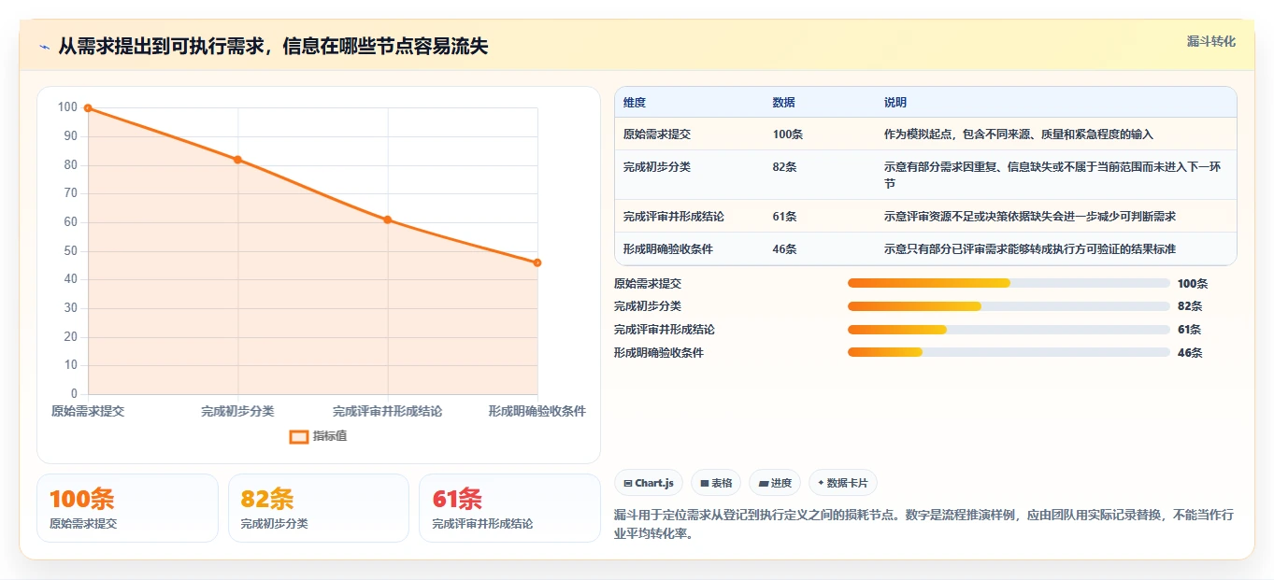Screen dimensions: 1274x580
Task: Click the chart data point at 原始需求提交
Action: [88, 108]
